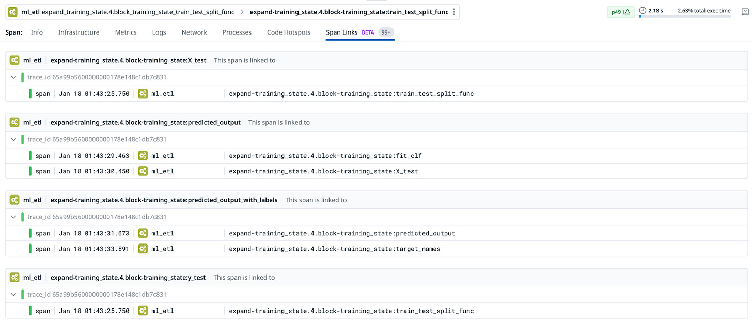Click the ml_etl icon in the fit_clf row
Viewport: 752px width, 325px height.
tap(143, 156)
